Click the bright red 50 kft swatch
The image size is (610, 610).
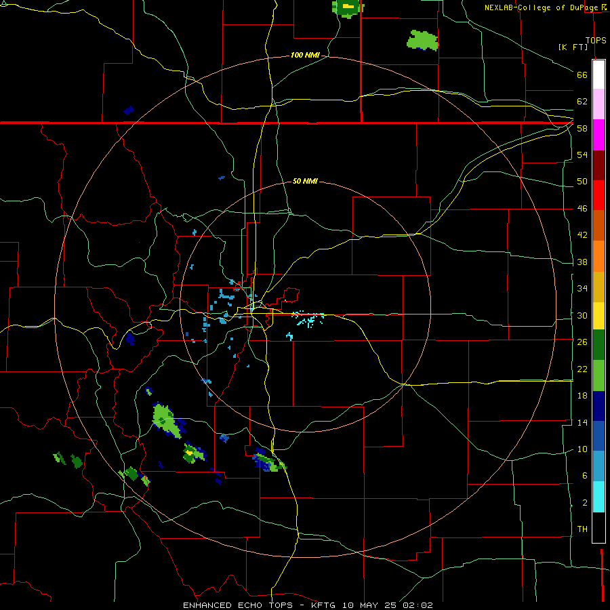pos(598,195)
